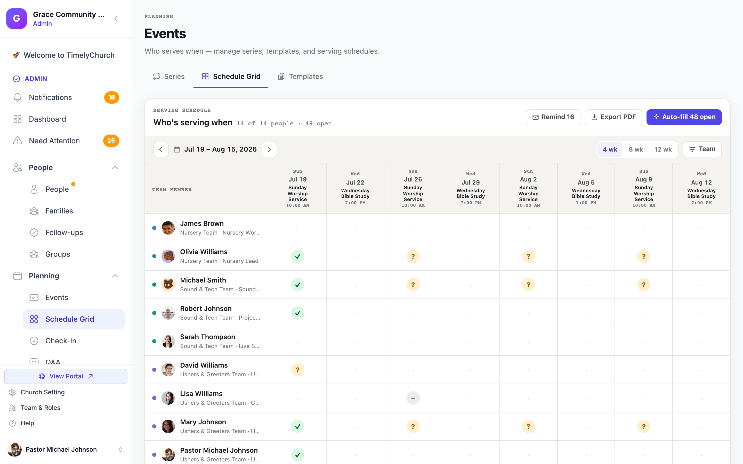
Task: Switch to the Series tab
Action: tap(168, 76)
